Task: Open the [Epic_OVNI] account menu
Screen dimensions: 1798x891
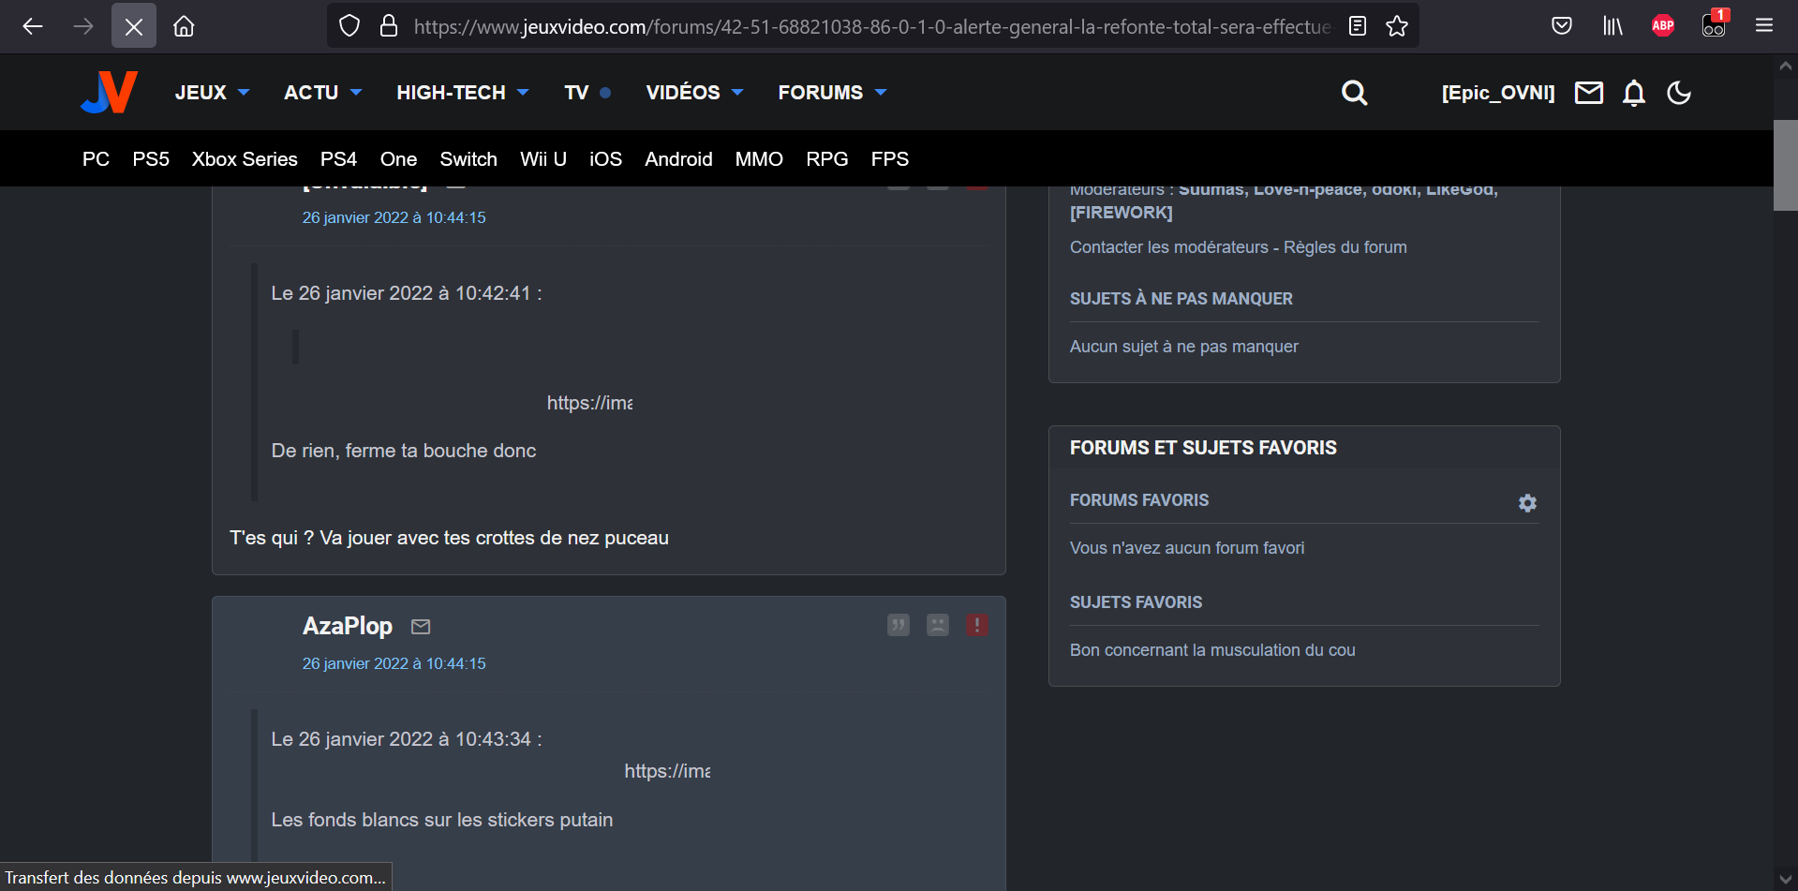Action: click(x=1498, y=93)
